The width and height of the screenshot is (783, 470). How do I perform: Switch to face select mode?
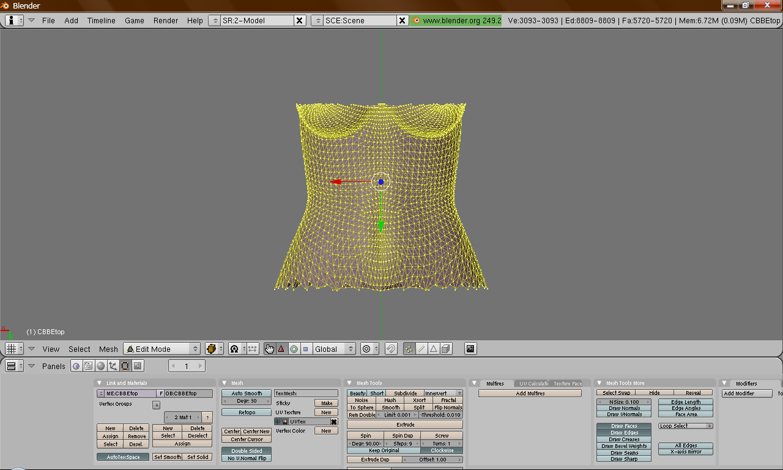pyautogui.click(x=434, y=349)
